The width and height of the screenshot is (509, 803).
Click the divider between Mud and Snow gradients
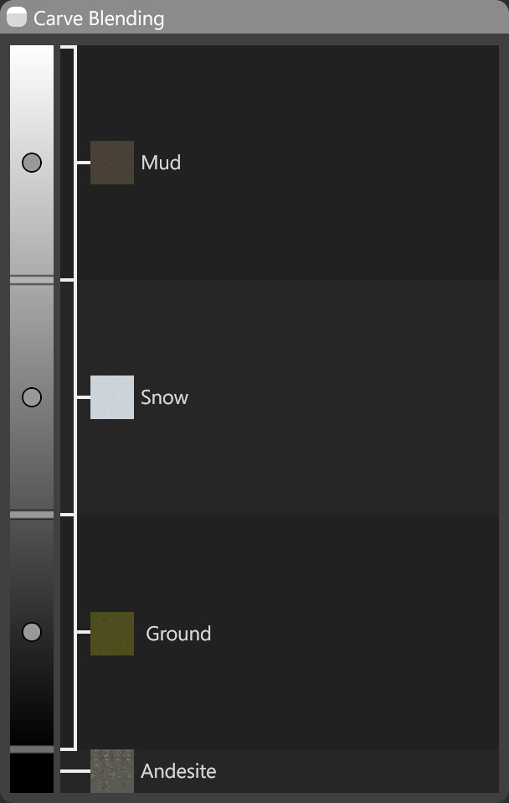32,280
